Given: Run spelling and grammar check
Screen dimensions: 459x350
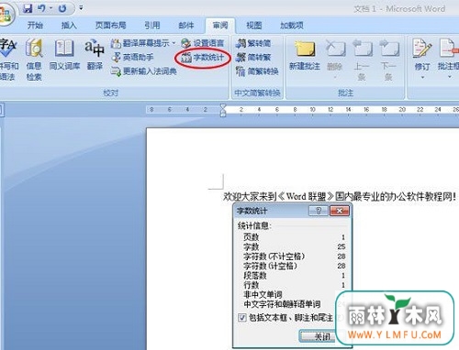Looking at the screenshot, I should click(8, 59).
